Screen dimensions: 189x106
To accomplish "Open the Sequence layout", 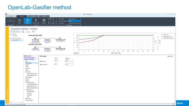I will tap(44, 21).
